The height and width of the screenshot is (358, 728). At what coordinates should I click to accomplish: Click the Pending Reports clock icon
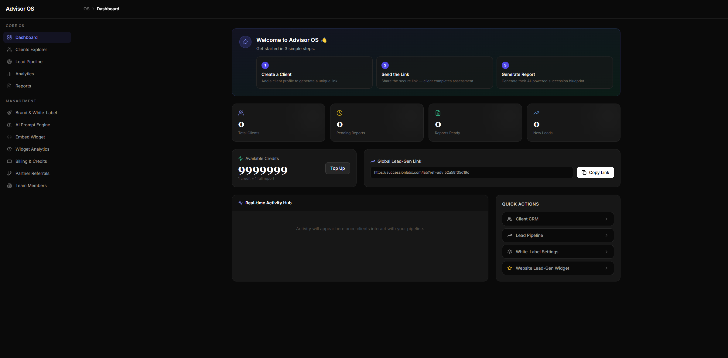coord(340,113)
